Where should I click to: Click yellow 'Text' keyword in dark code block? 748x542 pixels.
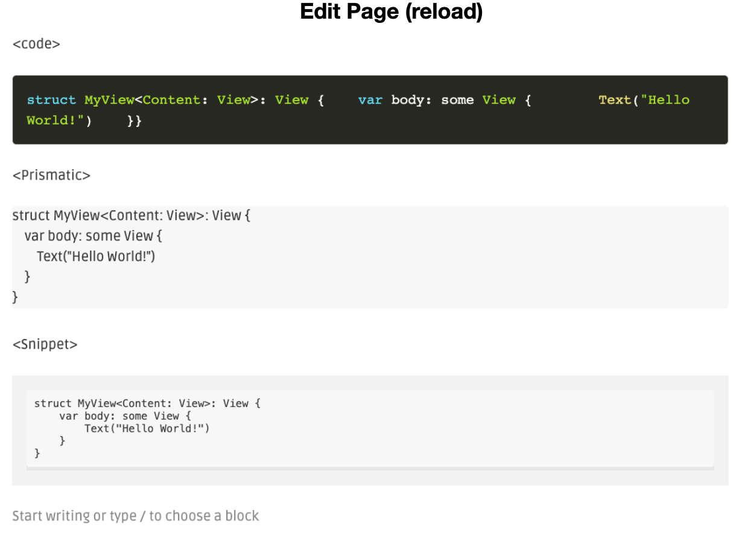(615, 100)
